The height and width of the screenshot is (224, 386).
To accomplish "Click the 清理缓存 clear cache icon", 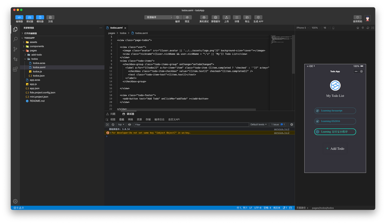I will click(215, 17).
